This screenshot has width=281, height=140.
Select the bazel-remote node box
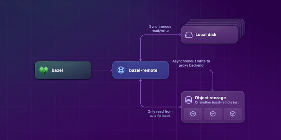tap(140, 70)
